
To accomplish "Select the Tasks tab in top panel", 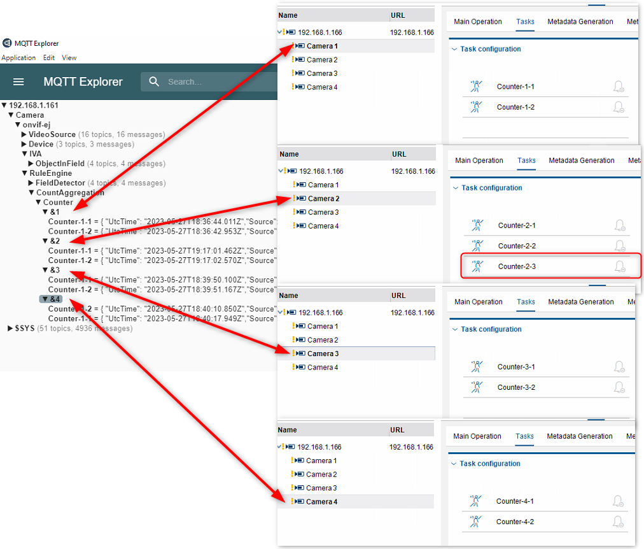I will [x=525, y=22].
